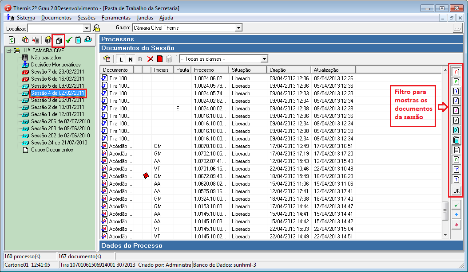Toggle the blue V document filter

coord(456,101)
